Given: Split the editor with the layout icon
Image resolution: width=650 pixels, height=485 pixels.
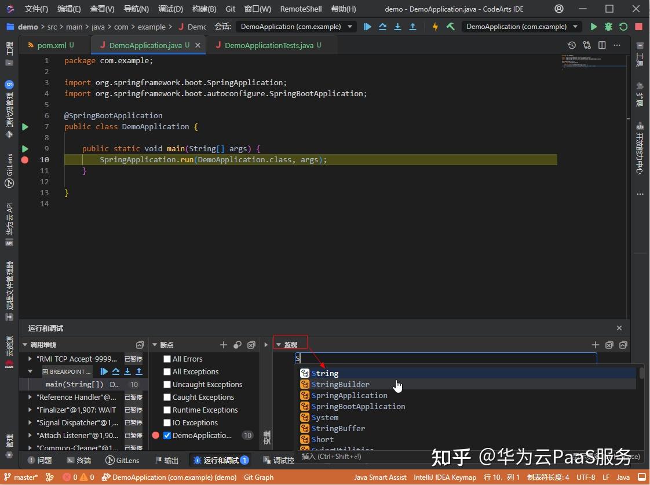Looking at the screenshot, I should [602, 45].
